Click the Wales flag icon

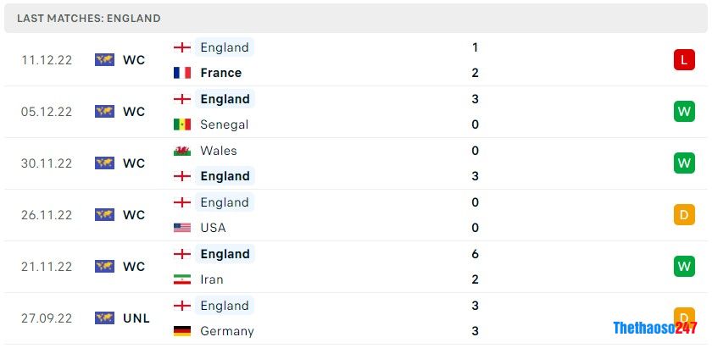[x=181, y=151]
